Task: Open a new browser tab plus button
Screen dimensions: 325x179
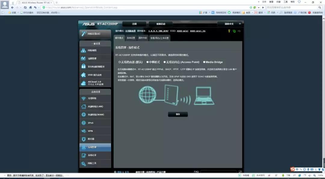Action: click(57, 2)
